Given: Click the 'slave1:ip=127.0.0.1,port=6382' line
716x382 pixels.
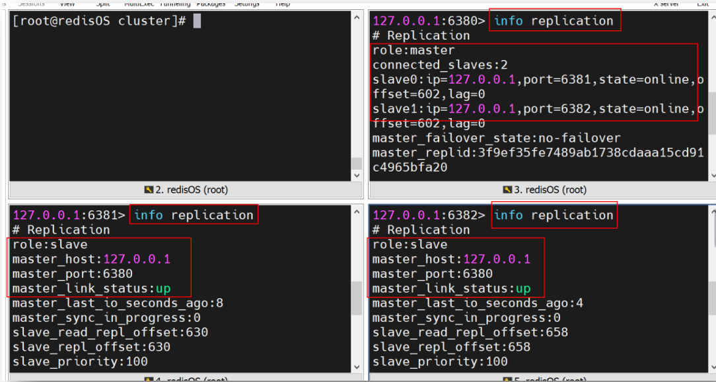Looking at the screenshot, I should point(538,108).
